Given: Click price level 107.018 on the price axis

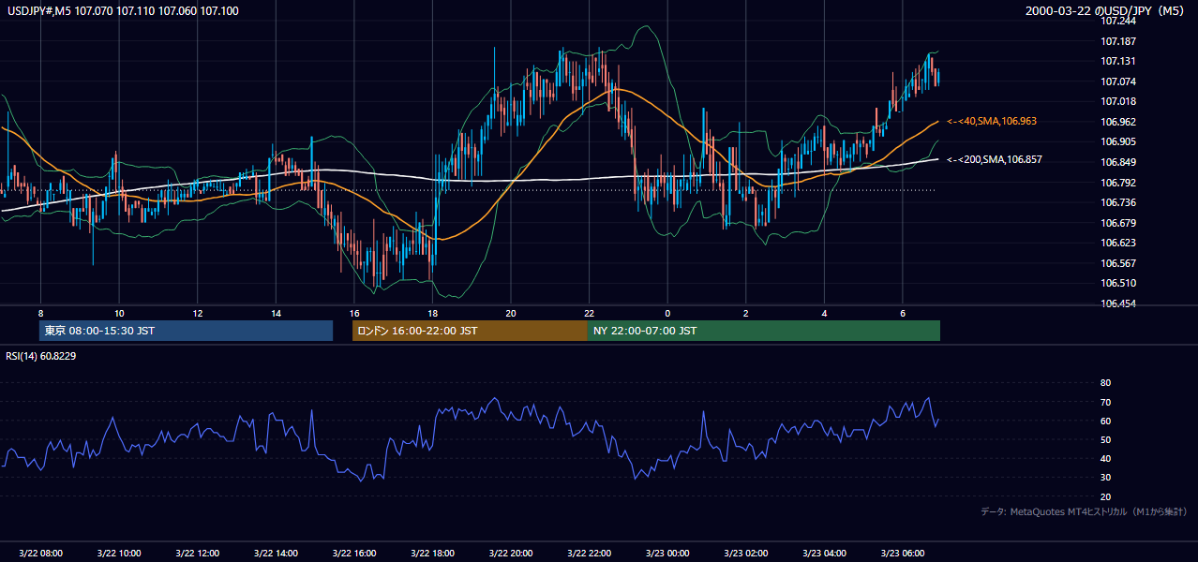Looking at the screenshot, I should (1117, 101).
